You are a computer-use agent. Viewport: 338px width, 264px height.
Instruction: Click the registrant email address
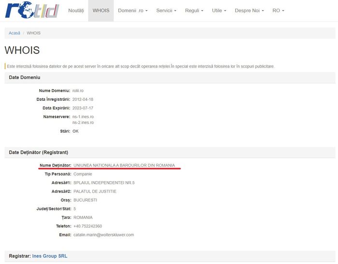point(104,235)
